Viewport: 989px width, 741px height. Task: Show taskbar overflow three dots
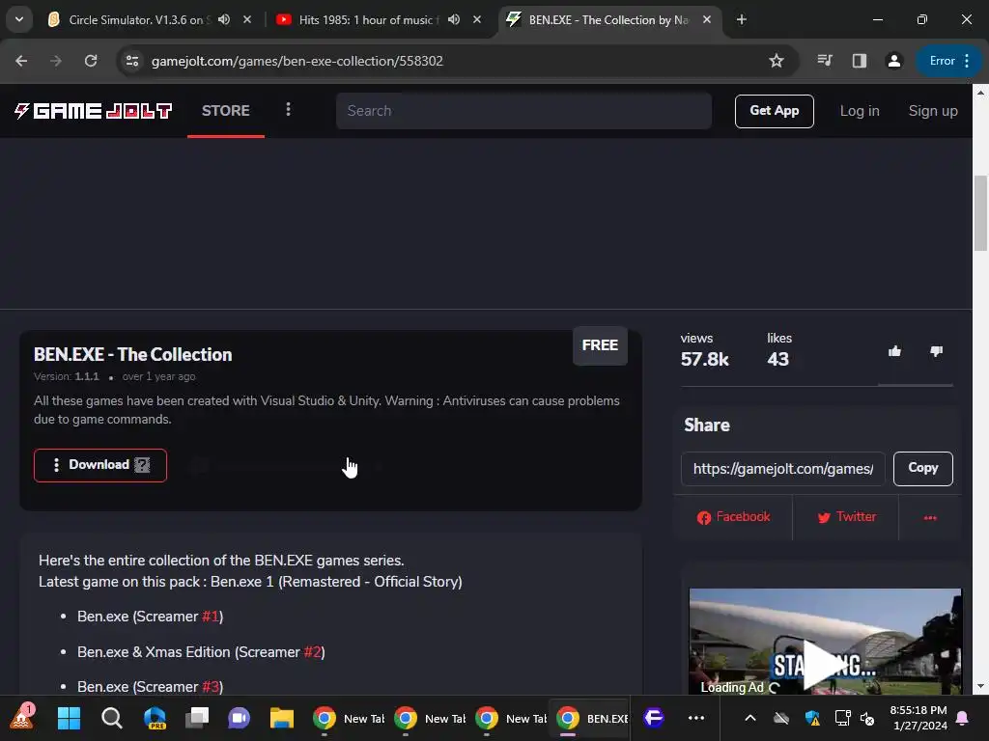696,718
